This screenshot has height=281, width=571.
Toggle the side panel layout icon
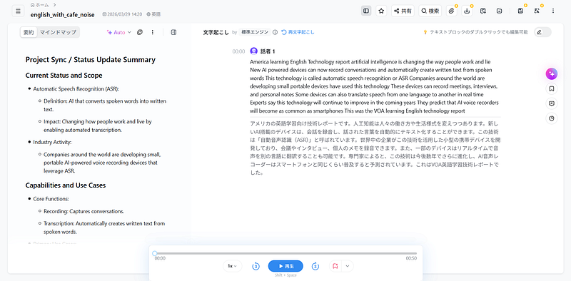(366, 11)
